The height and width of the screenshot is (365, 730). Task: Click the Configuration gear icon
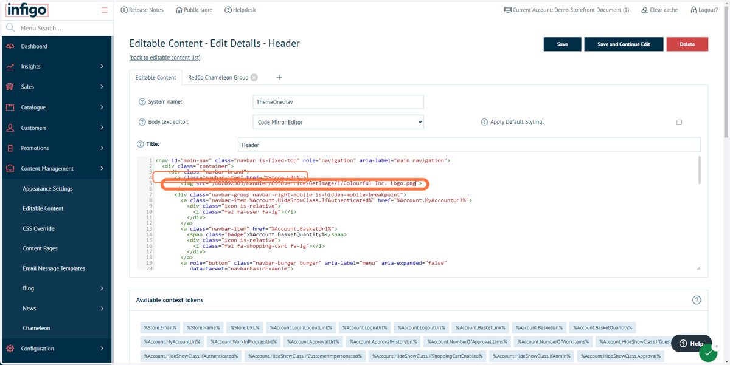[x=10, y=349]
